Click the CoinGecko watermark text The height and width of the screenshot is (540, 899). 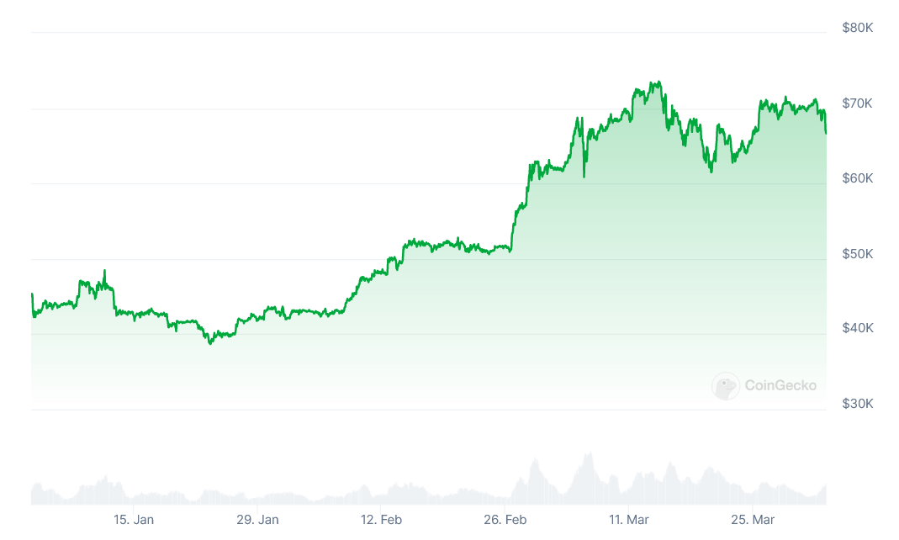click(780, 386)
